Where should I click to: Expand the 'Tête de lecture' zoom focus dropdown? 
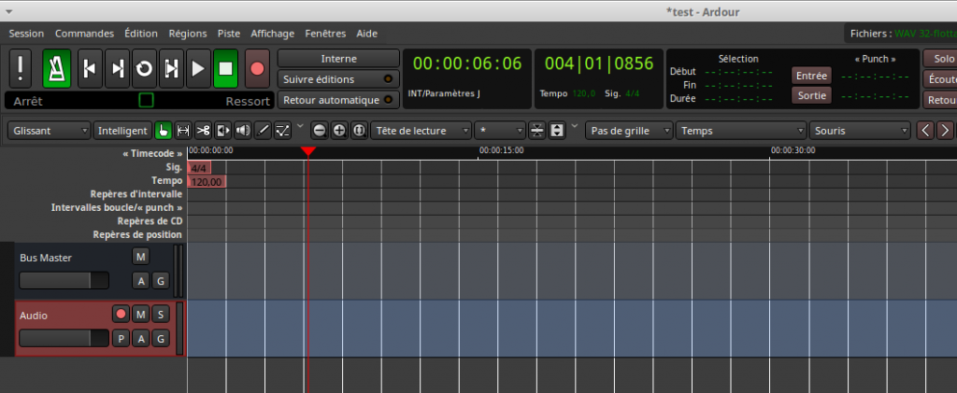click(x=420, y=131)
